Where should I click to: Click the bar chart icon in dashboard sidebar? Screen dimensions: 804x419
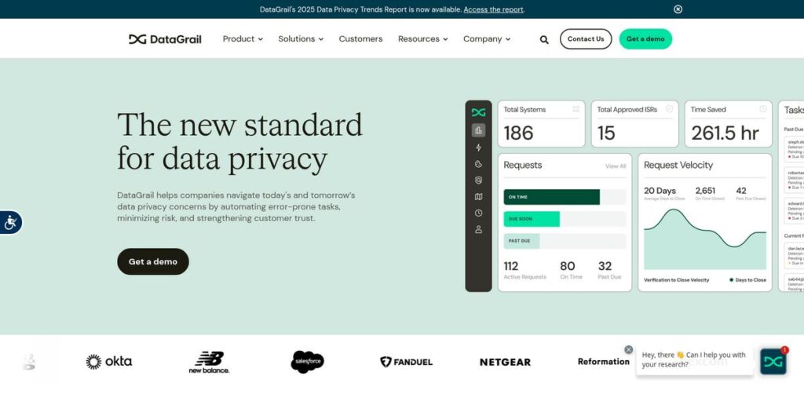(x=478, y=130)
